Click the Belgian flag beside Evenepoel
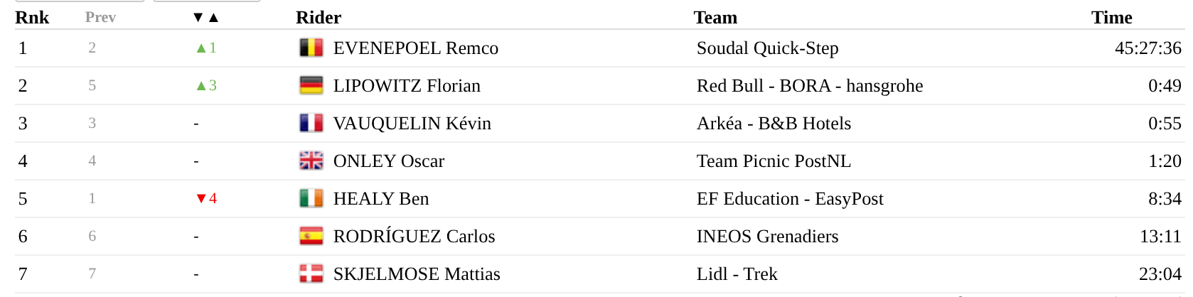 (x=311, y=48)
